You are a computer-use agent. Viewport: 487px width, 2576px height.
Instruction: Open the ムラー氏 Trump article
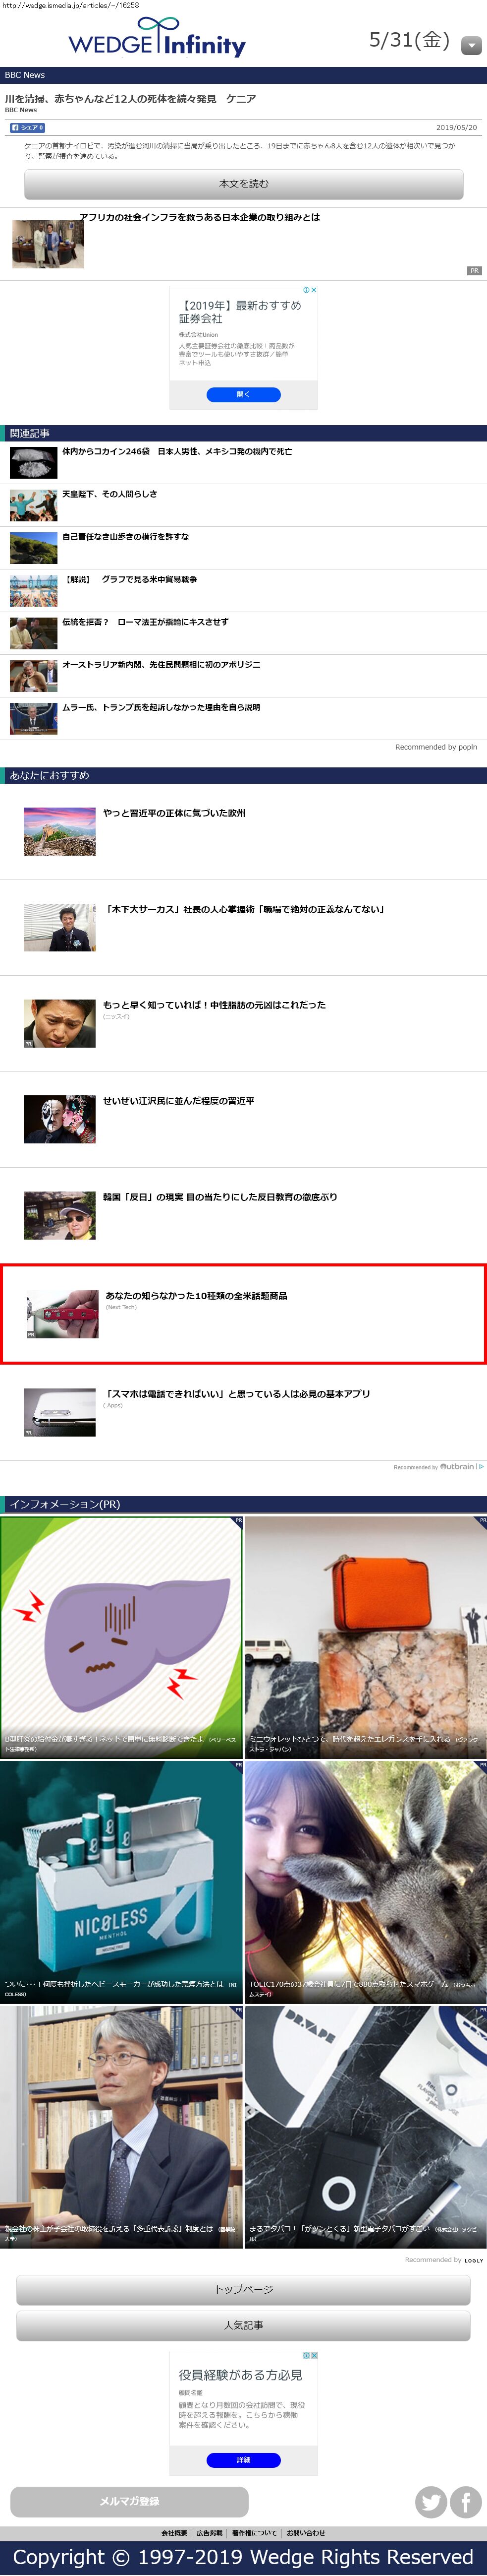pyautogui.click(x=162, y=707)
